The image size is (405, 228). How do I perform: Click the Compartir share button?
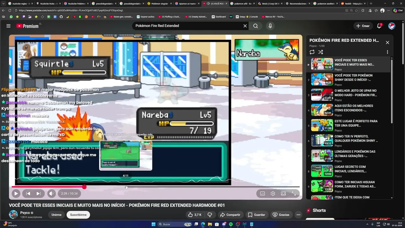[230, 215]
